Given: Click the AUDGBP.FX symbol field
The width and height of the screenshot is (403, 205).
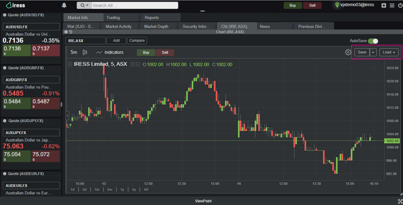Looking at the screenshot, I should (x=31, y=80).
